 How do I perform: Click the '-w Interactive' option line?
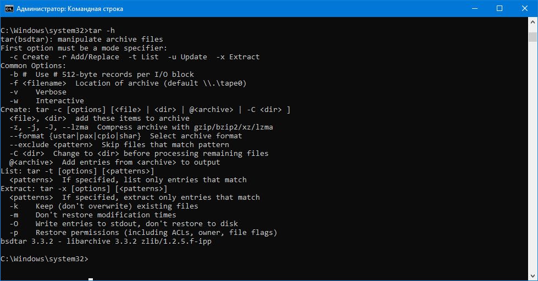coord(47,101)
